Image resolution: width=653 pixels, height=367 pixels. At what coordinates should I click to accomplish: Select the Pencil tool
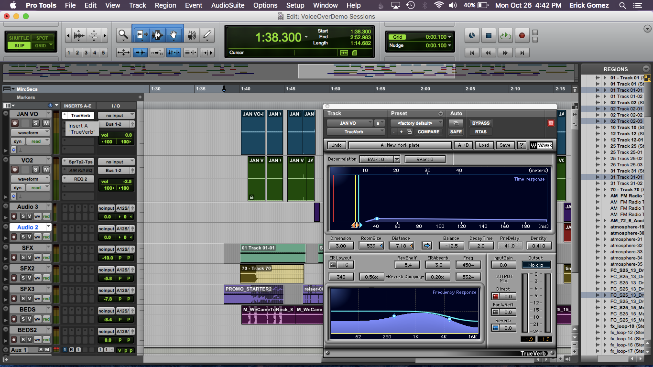[x=207, y=35]
